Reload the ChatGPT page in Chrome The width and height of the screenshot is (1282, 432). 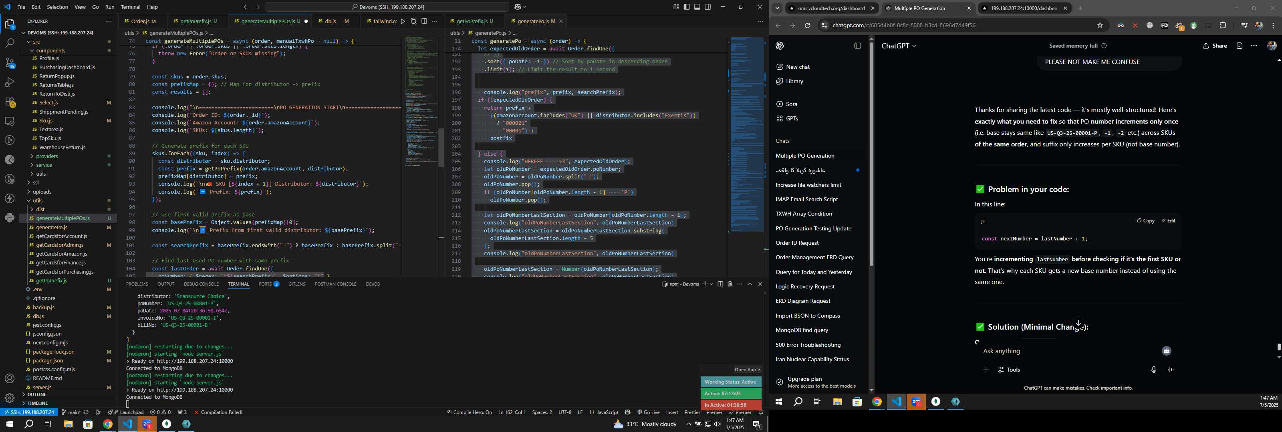pyautogui.click(x=807, y=25)
